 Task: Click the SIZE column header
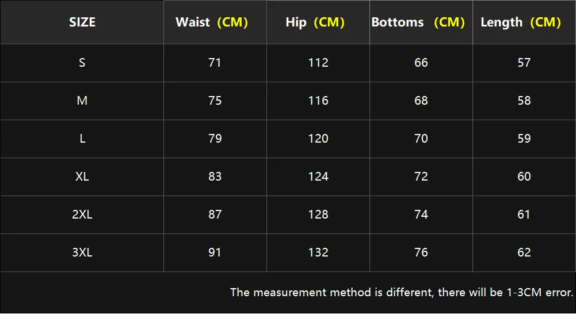click(82, 22)
